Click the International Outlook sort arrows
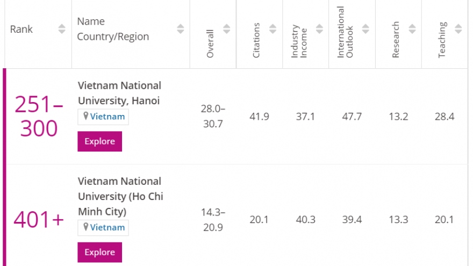The height and width of the screenshot is (266, 473). pos(365,29)
